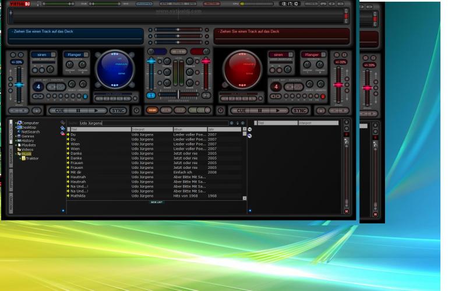The width and height of the screenshot is (466, 291).
Task: Click SYNC on the left deck
Action: [118, 111]
